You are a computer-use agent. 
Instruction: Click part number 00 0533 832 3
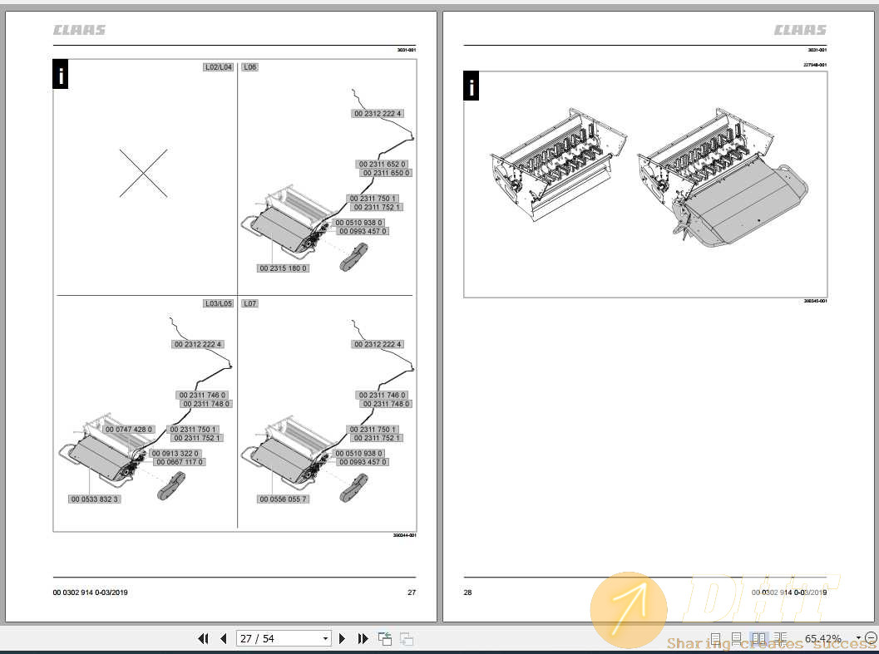click(x=95, y=499)
